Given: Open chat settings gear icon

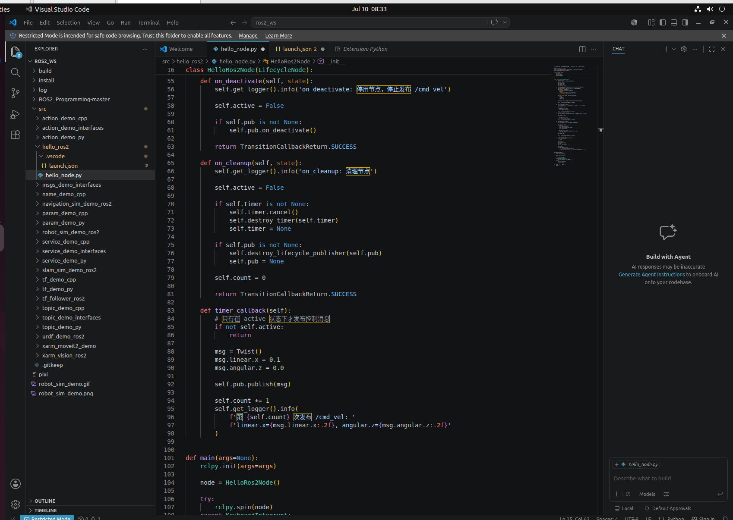Looking at the screenshot, I should coord(684,49).
